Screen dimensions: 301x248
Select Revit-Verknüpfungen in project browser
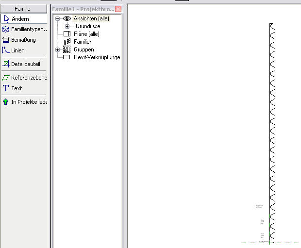pyautogui.click(x=97, y=57)
